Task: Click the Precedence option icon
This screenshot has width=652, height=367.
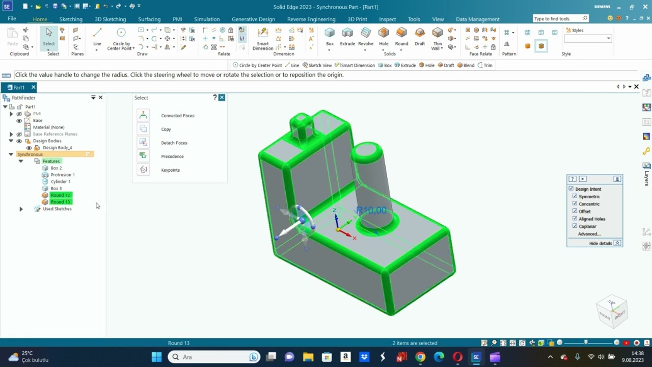Action: [143, 156]
